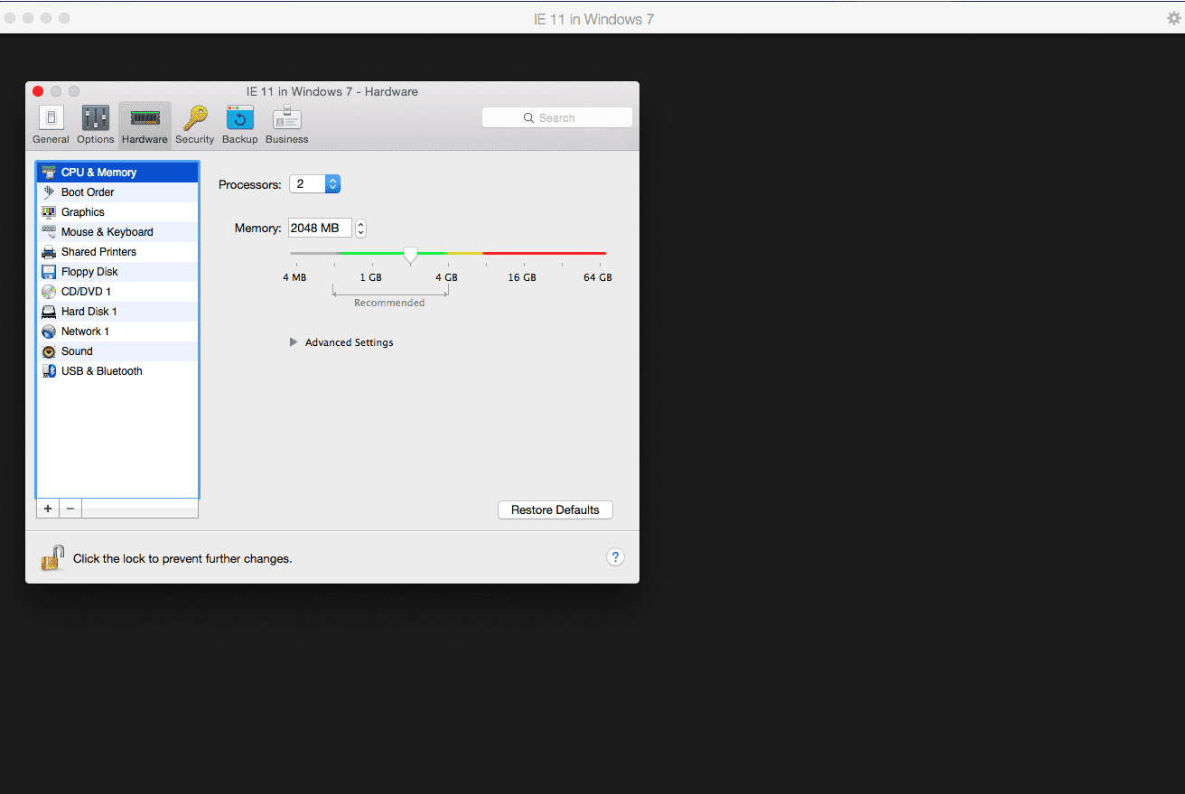The image size is (1185, 794).
Task: Select Hard Disk 1 in the list
Action: click(89, 312)
